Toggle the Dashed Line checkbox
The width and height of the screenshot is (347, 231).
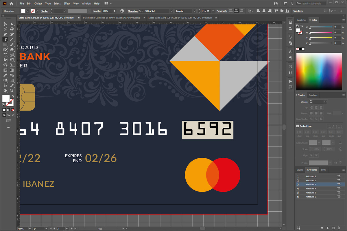pos(297,126)
